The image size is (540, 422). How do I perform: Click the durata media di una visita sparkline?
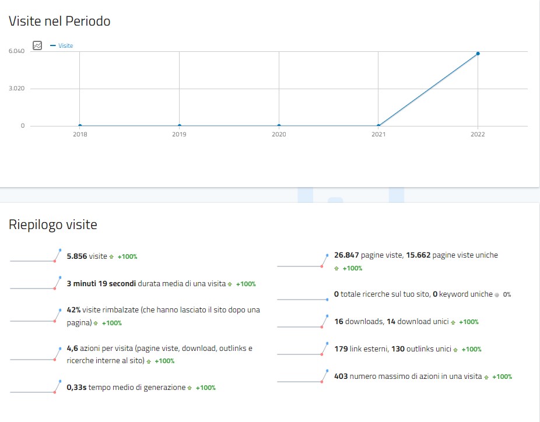point(36,284)
